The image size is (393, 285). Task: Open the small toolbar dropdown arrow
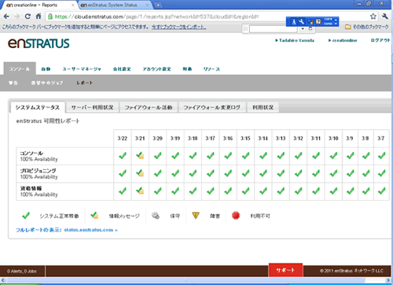click(303, 28)
